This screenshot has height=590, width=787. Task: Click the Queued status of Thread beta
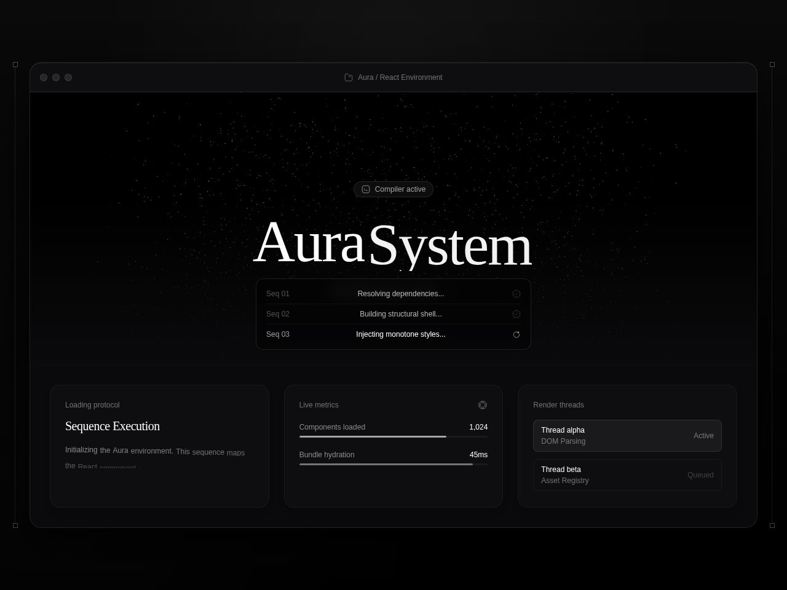click(x=700, y=475)
